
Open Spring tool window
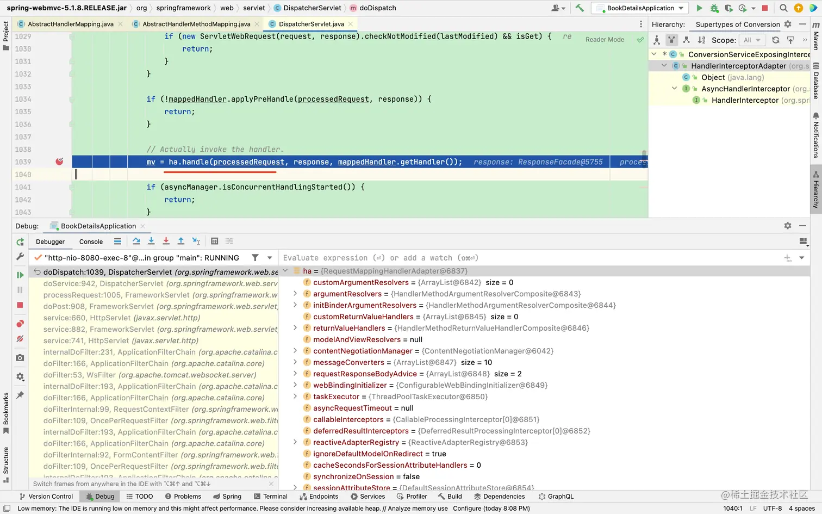[227, 497]
